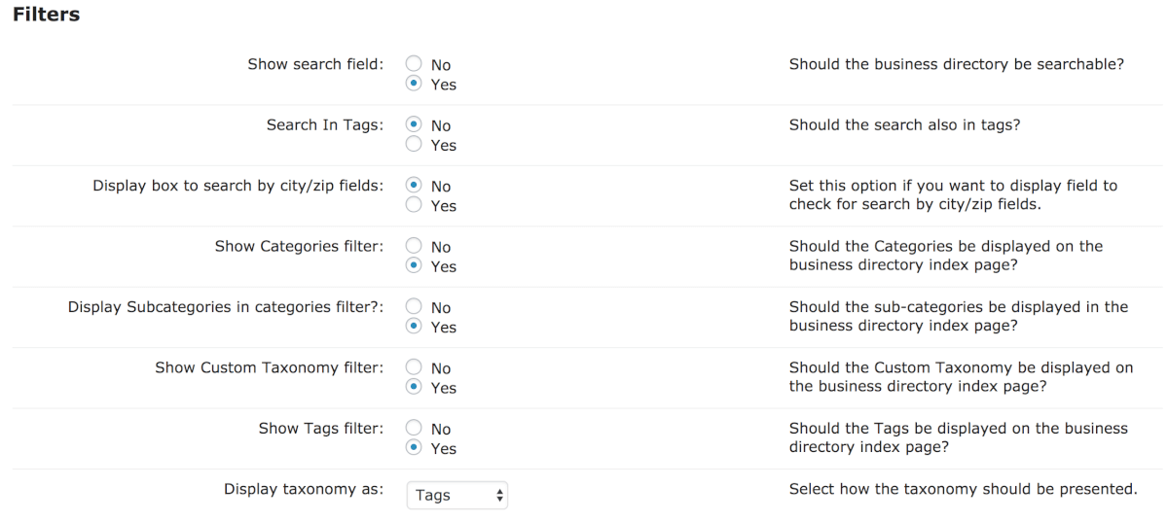The height and width of the screenshot is (522, 1168).
Task: Select No for Show search field
Action: pos(414,65)
